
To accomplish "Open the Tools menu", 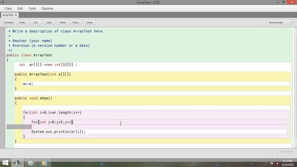I will [x=32, y=8].
